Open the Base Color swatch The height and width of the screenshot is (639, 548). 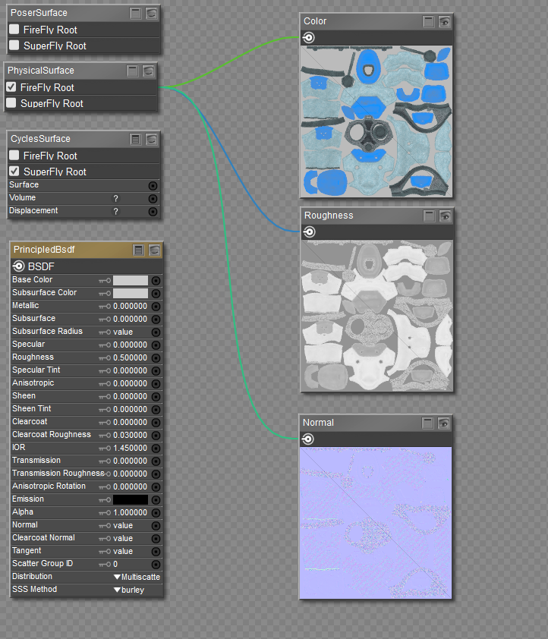pos(131,280)
